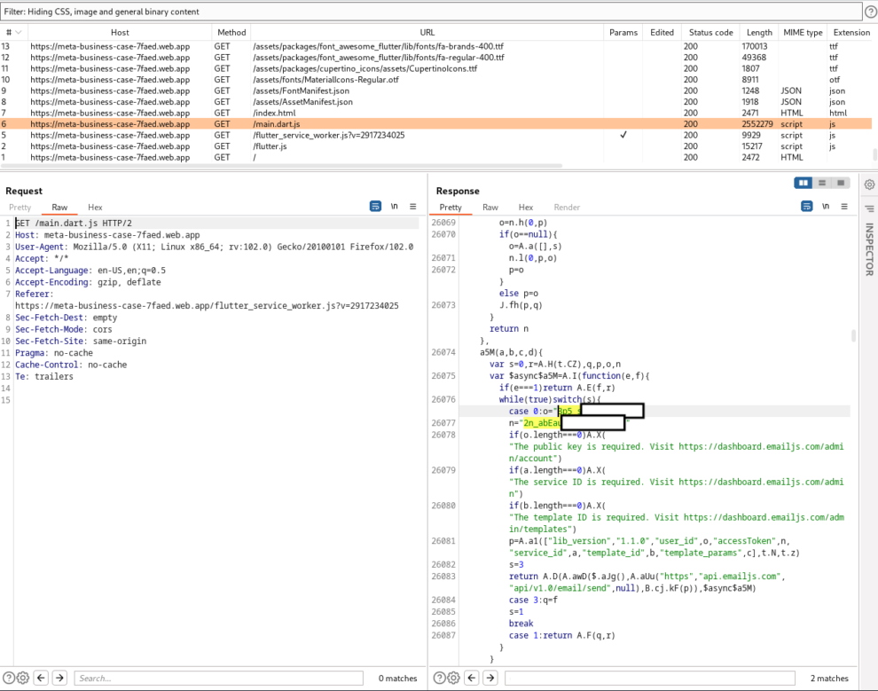Switch to side-by-side layout view
This screenshot has height=691, width=878.
tap(804, 183)
